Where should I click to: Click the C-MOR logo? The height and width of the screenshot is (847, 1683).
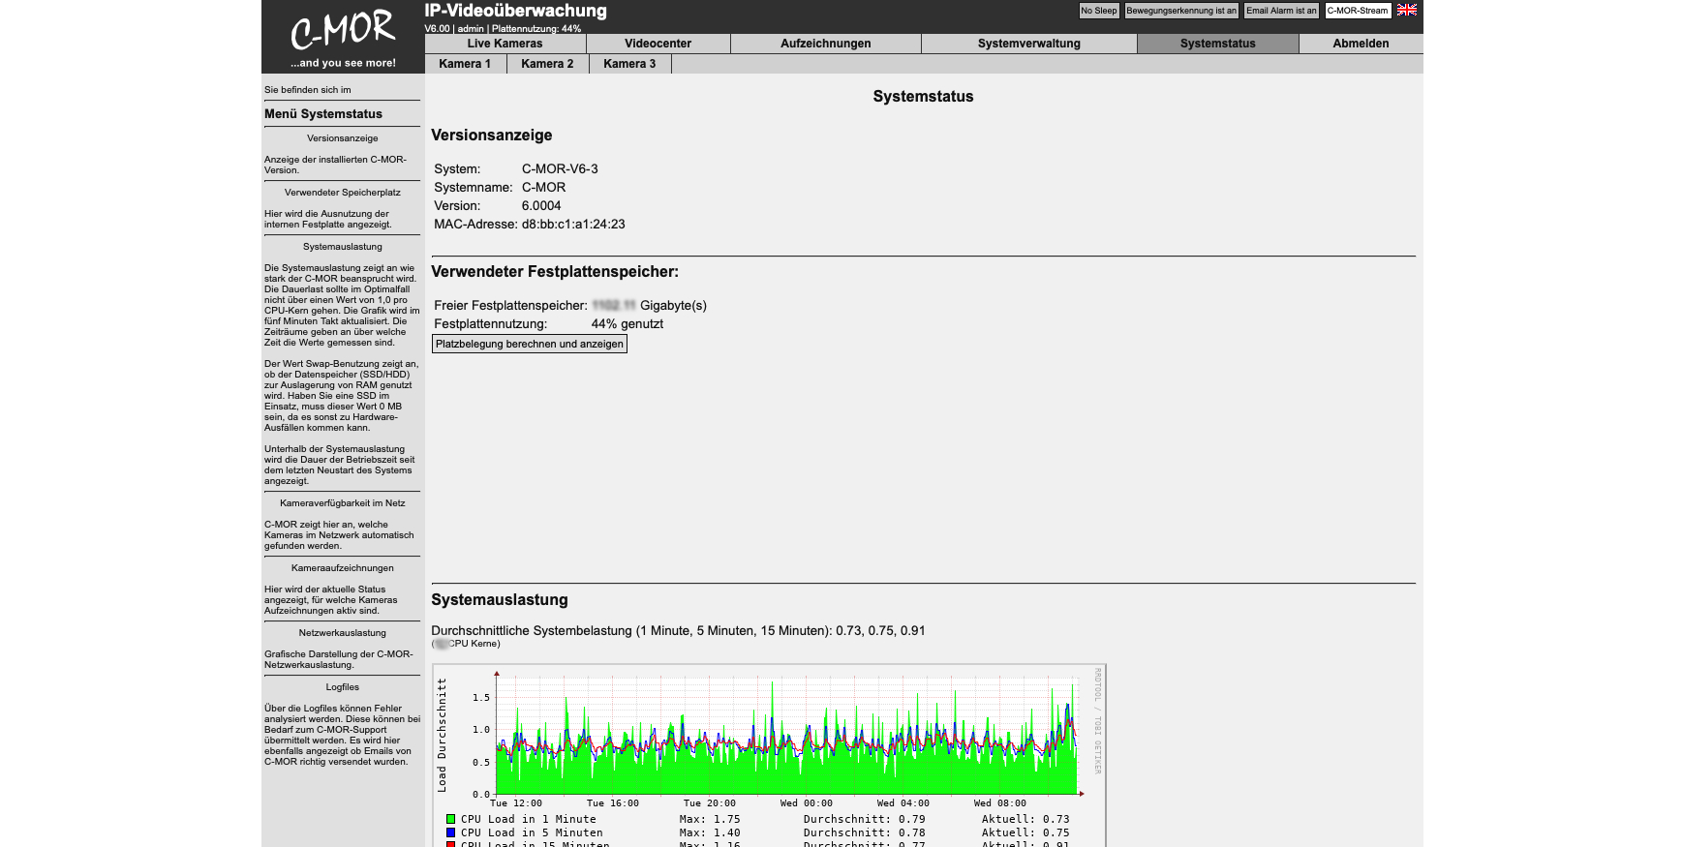343,37
